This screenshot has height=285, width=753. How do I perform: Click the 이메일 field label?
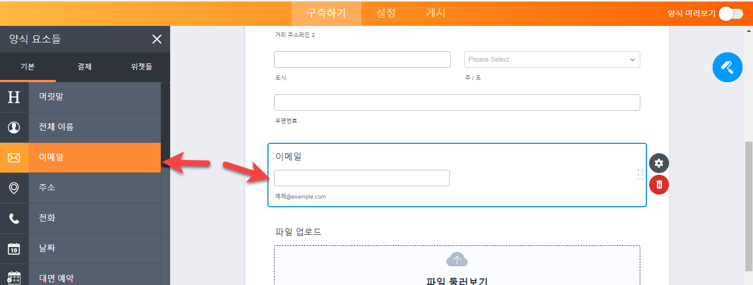pos(288,157)
